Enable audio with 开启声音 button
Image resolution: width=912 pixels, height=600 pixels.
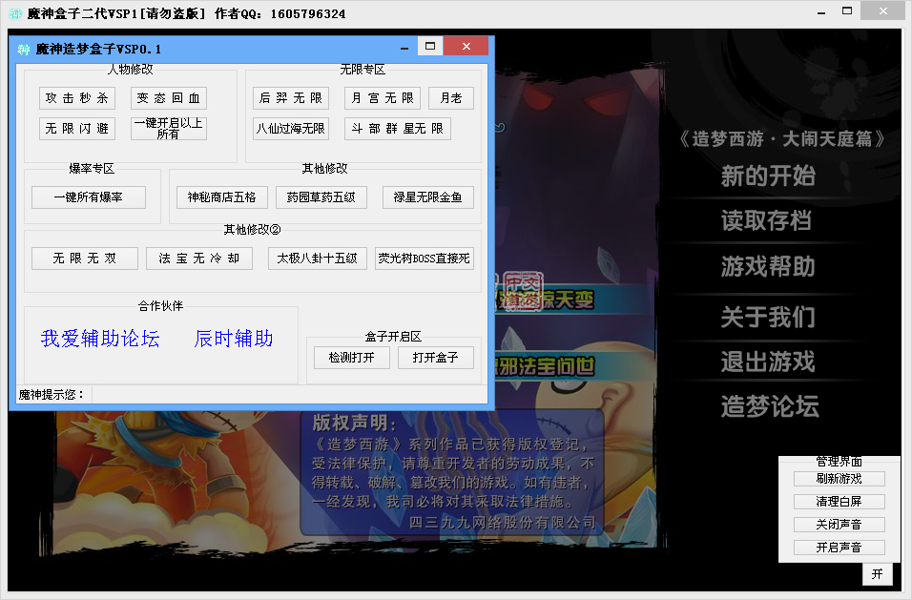click(x=839, y=548)
